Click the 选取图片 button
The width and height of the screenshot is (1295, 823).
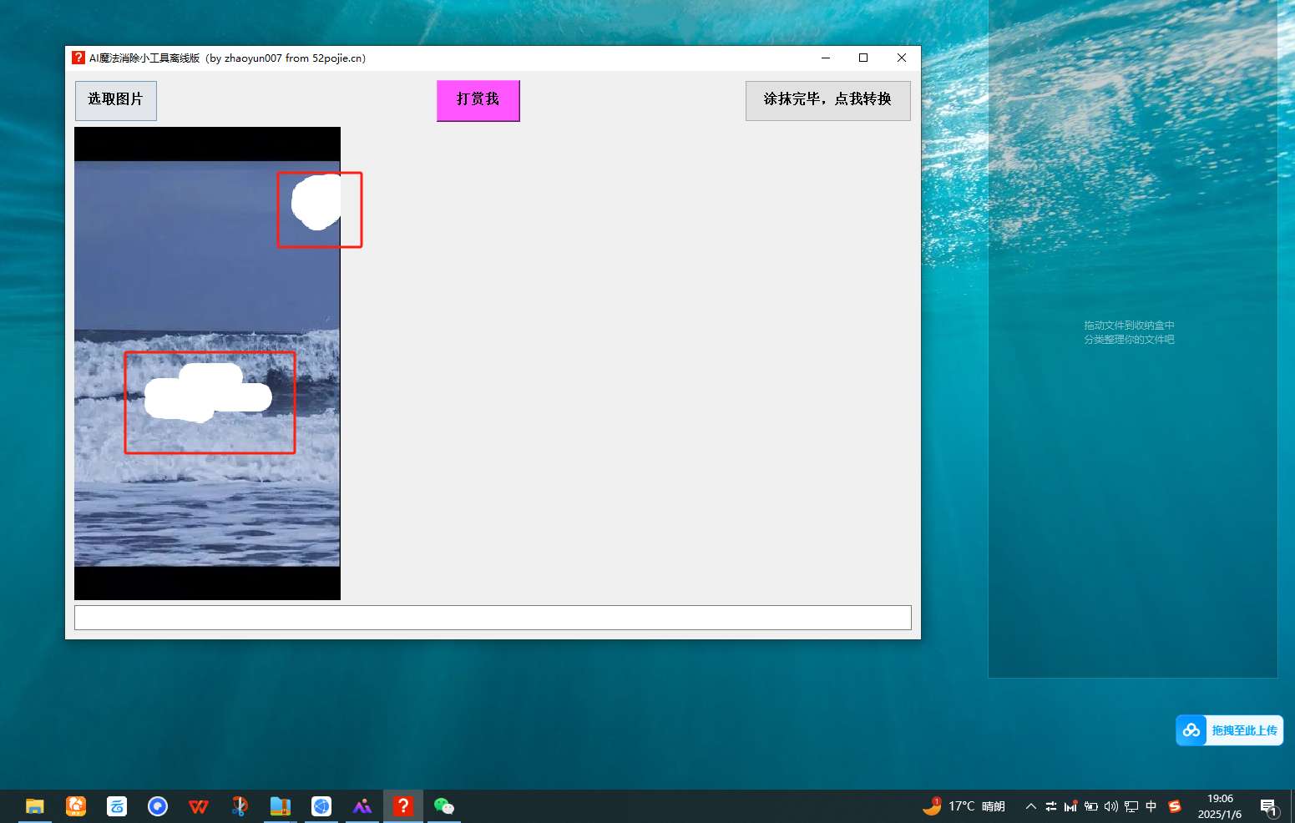pyautogui.click(x=115, y=100)
